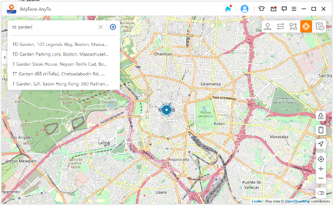Switch to Two-spot route mode

280,27
